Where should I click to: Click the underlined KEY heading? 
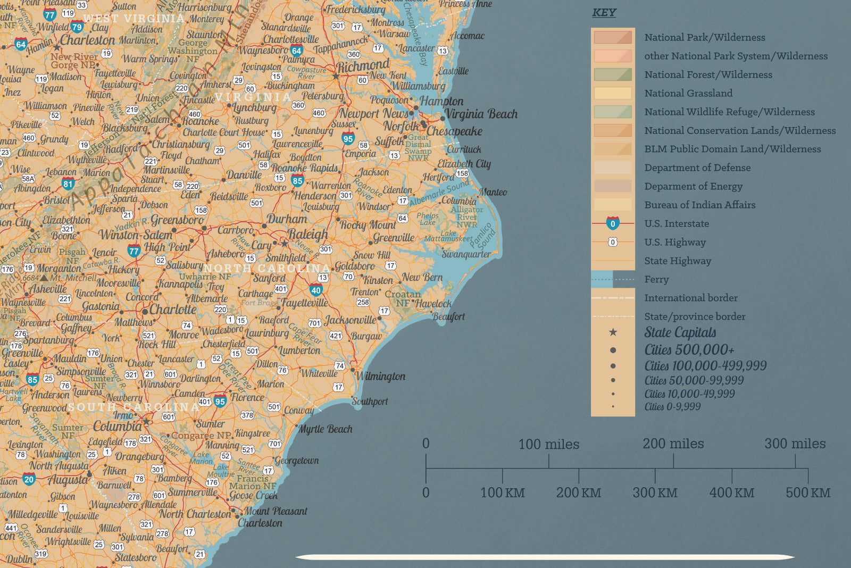pyautogui.click(x=604, y=13)
